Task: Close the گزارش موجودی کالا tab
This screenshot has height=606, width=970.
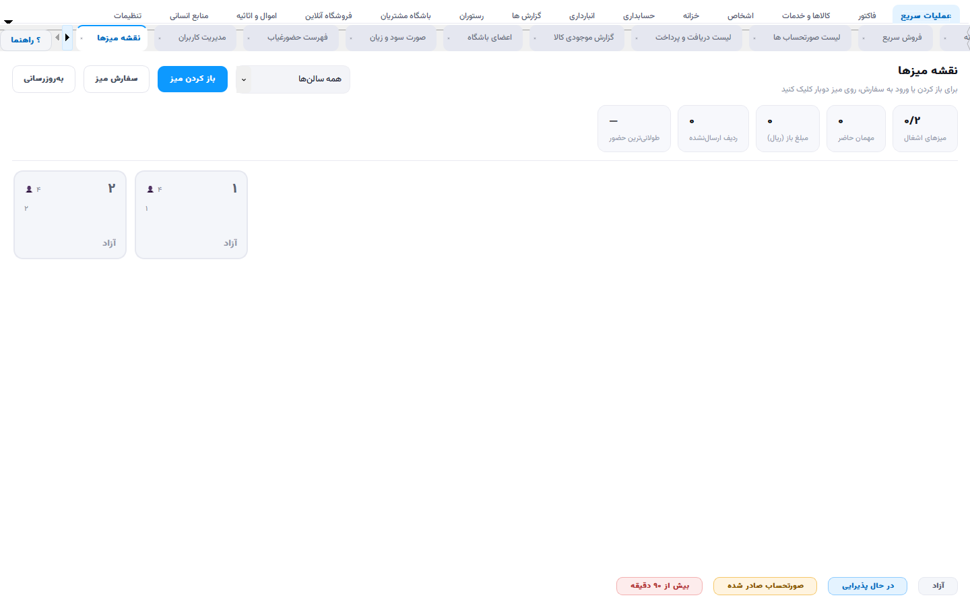Action: [x=534, y=38]
